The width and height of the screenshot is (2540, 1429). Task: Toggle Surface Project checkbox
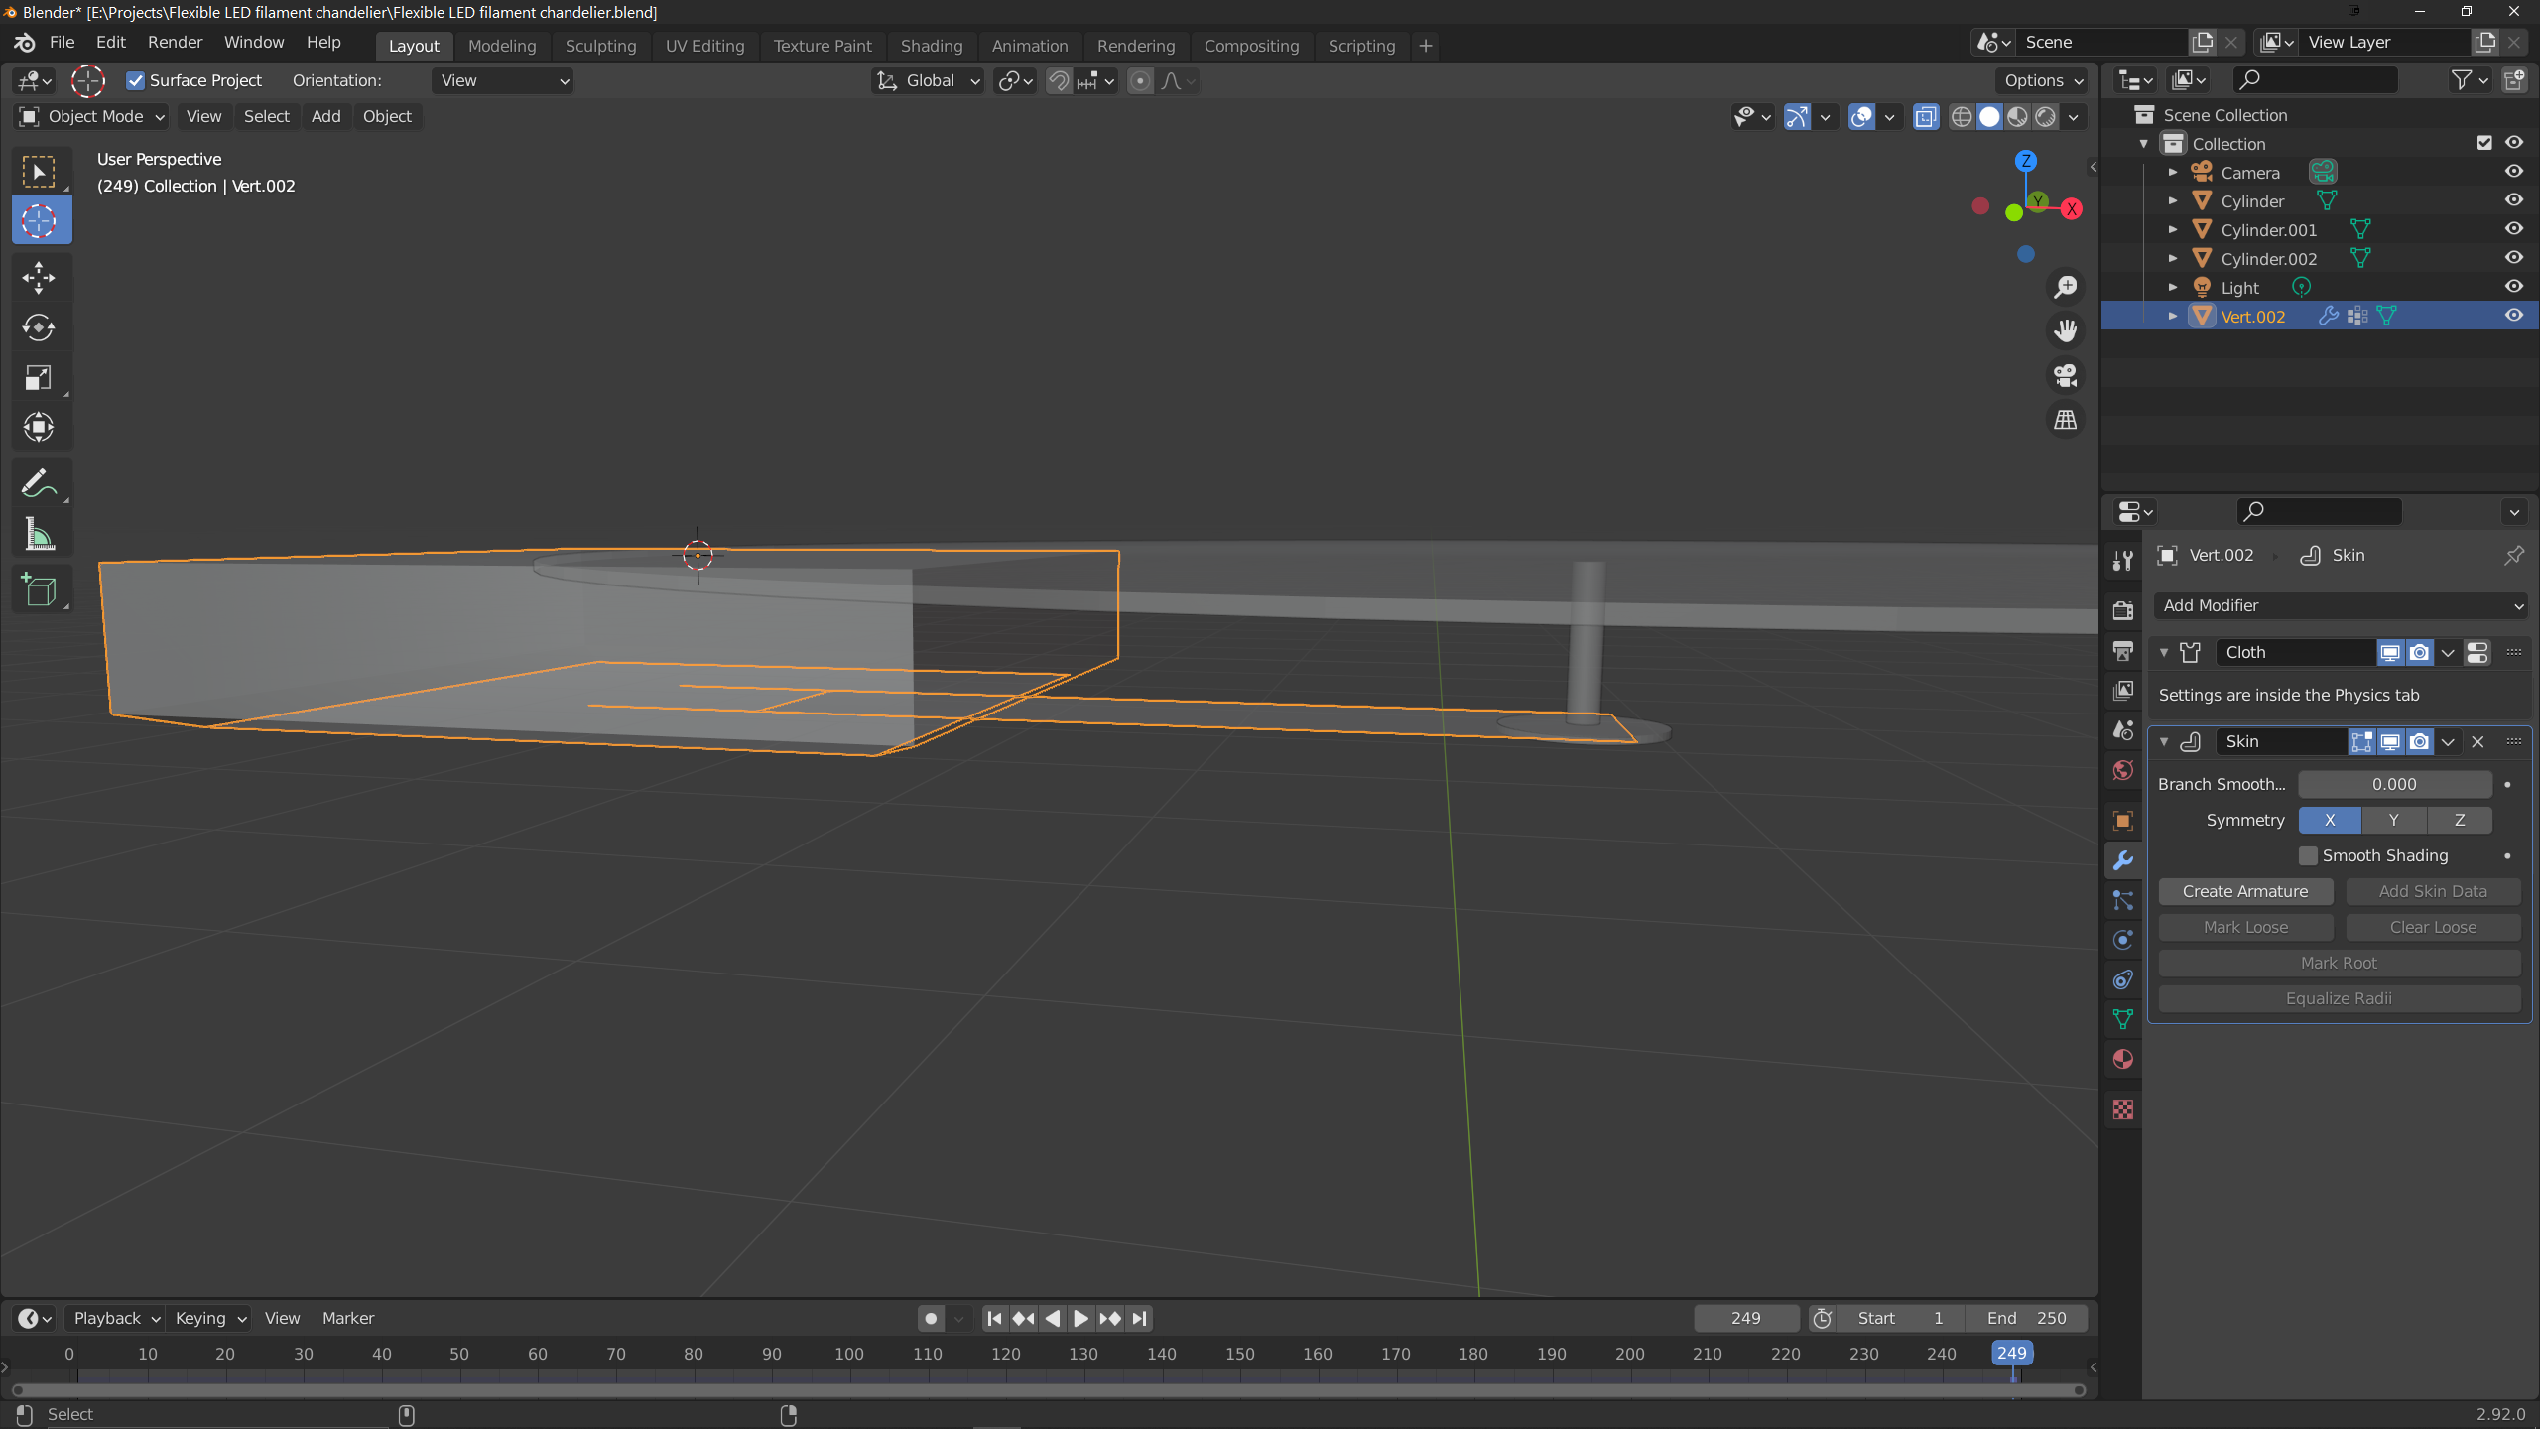[136, 80]
